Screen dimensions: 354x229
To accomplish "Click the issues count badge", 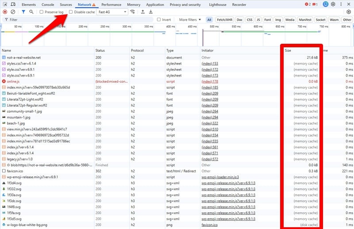I will click(315, 4).
